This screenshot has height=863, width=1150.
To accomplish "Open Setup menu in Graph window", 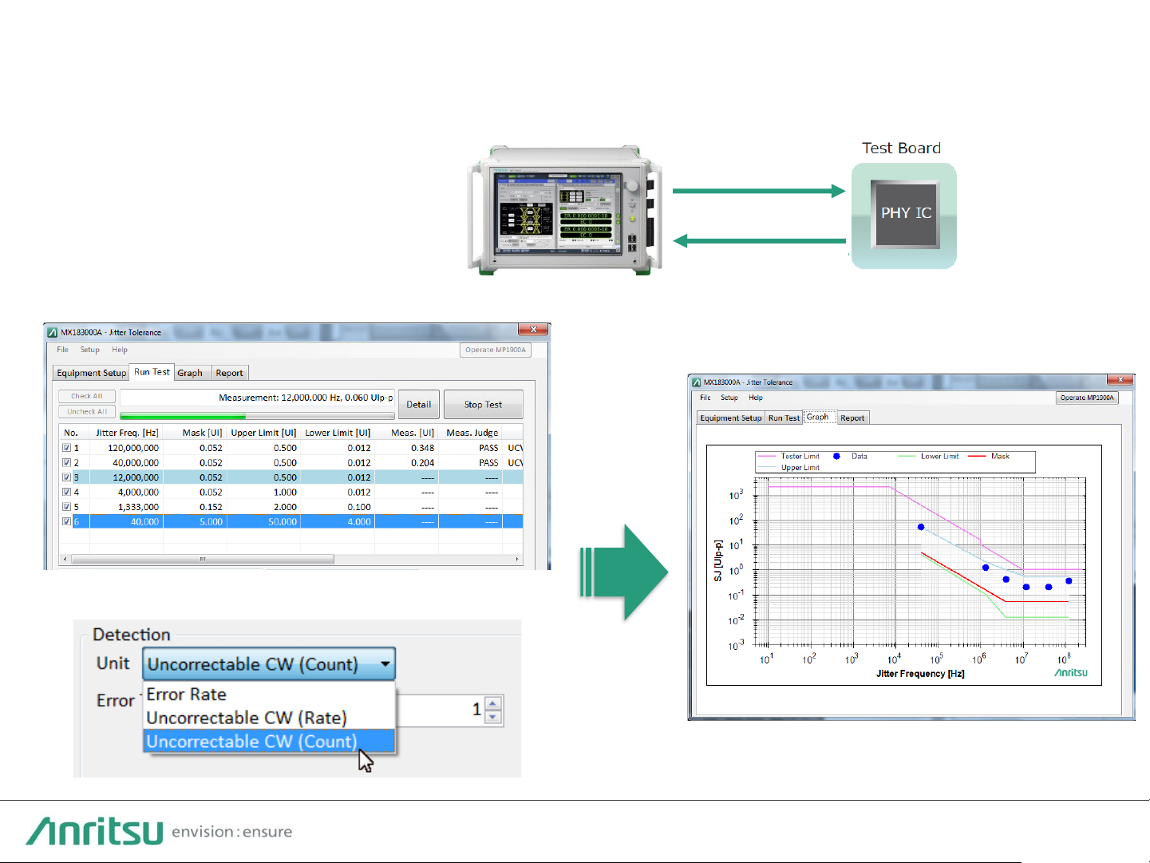I will 729,398.
